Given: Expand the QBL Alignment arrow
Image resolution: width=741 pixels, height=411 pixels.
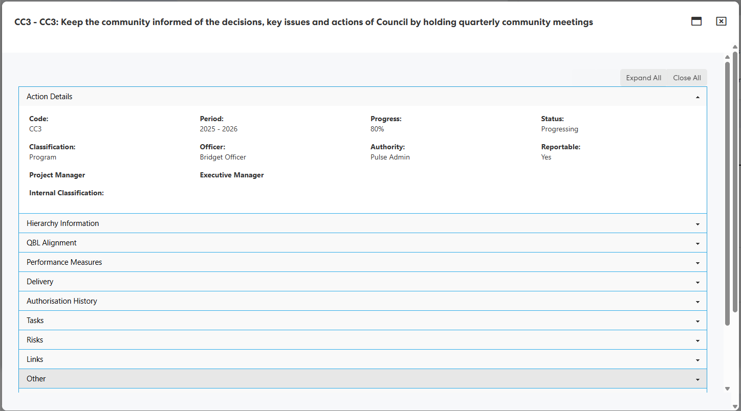Looking at the screenshot, I should [x=698, y=243].
